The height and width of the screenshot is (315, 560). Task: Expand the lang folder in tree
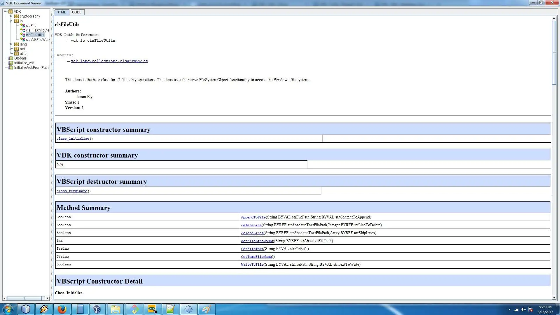11,44
